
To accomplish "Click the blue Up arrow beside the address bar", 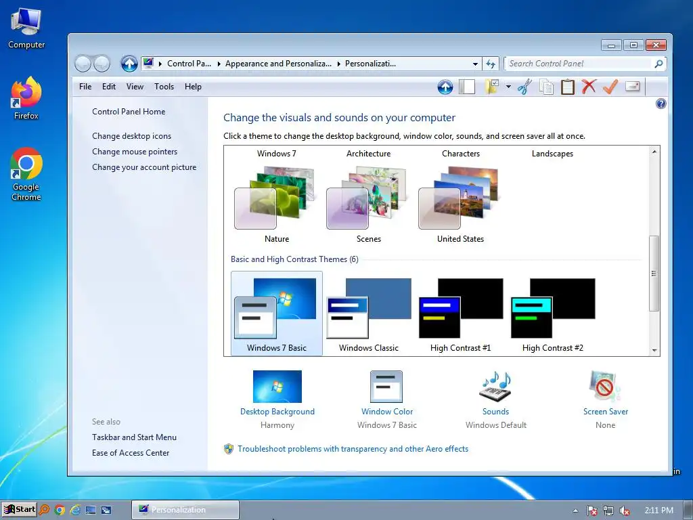I will [129, 64].
